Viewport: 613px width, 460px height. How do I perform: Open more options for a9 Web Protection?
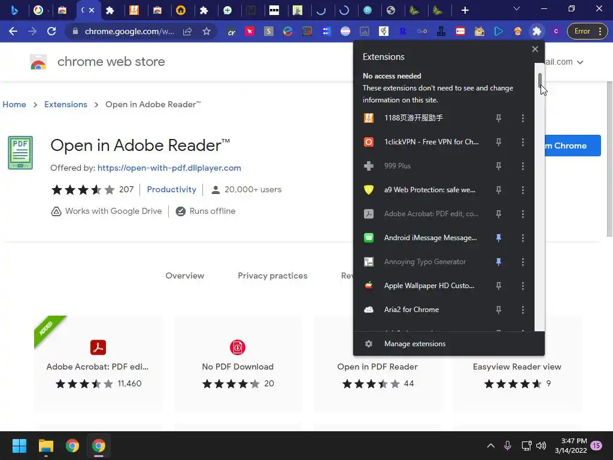pyautogui.click(x=523, y=190)
